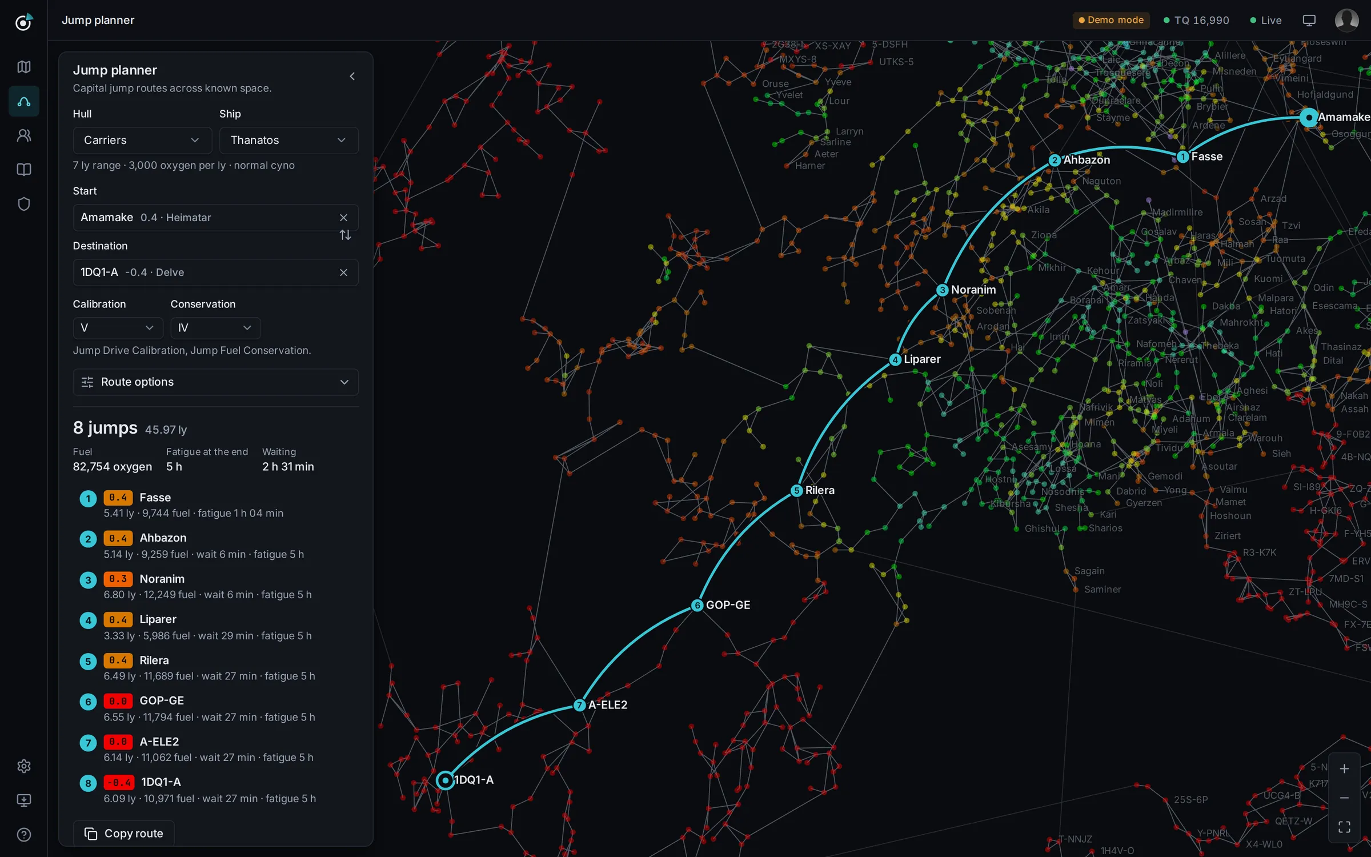Viewport: 1371px width, 857px height.
Task: Open the Calibration level dropdown
Action: click(118, 328)
